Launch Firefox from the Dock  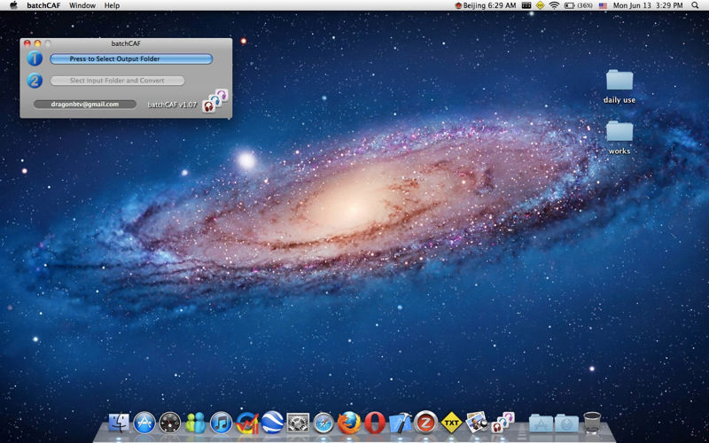[x=349, y=424]
